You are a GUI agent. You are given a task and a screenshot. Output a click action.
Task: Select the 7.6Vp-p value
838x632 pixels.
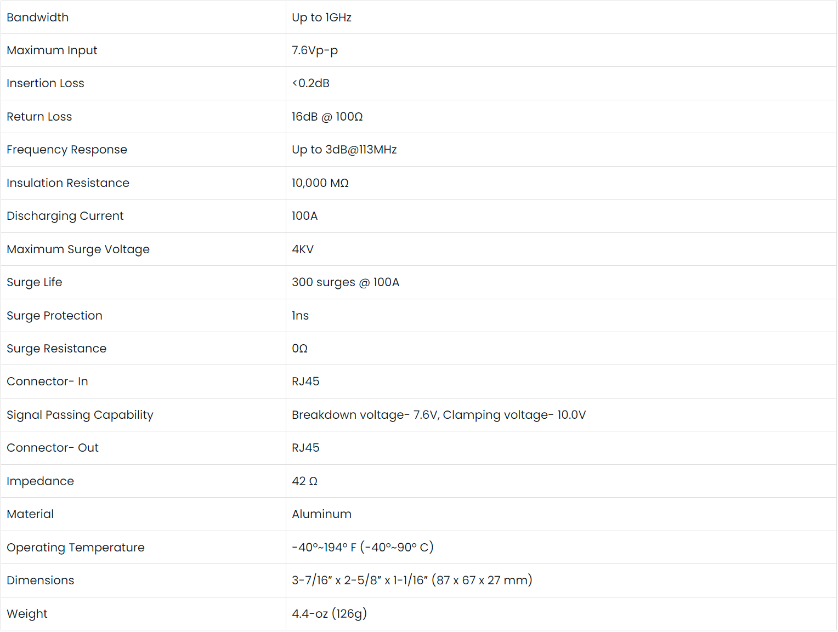click(315, 50)
